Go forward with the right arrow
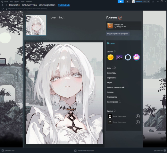The width and height of the screenshot is (167, 153). pyautogui.click(x=6, y=5)
